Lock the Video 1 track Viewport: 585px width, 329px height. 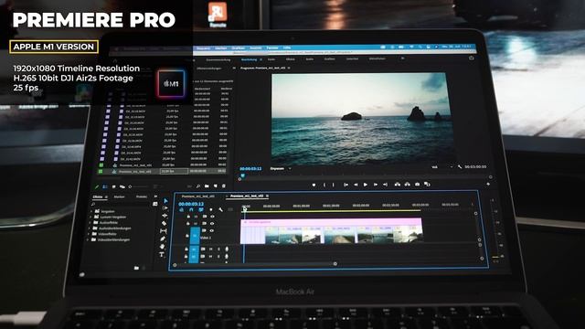click(187, 236)
